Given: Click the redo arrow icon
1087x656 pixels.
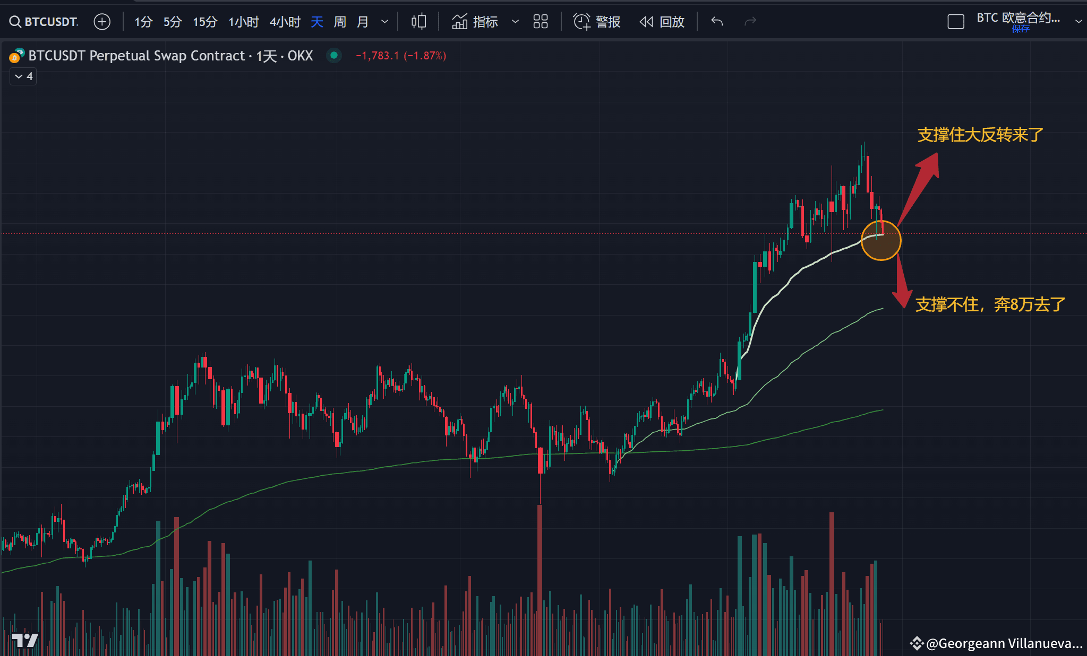Looking at the screenshot, I should click(749, 22).
